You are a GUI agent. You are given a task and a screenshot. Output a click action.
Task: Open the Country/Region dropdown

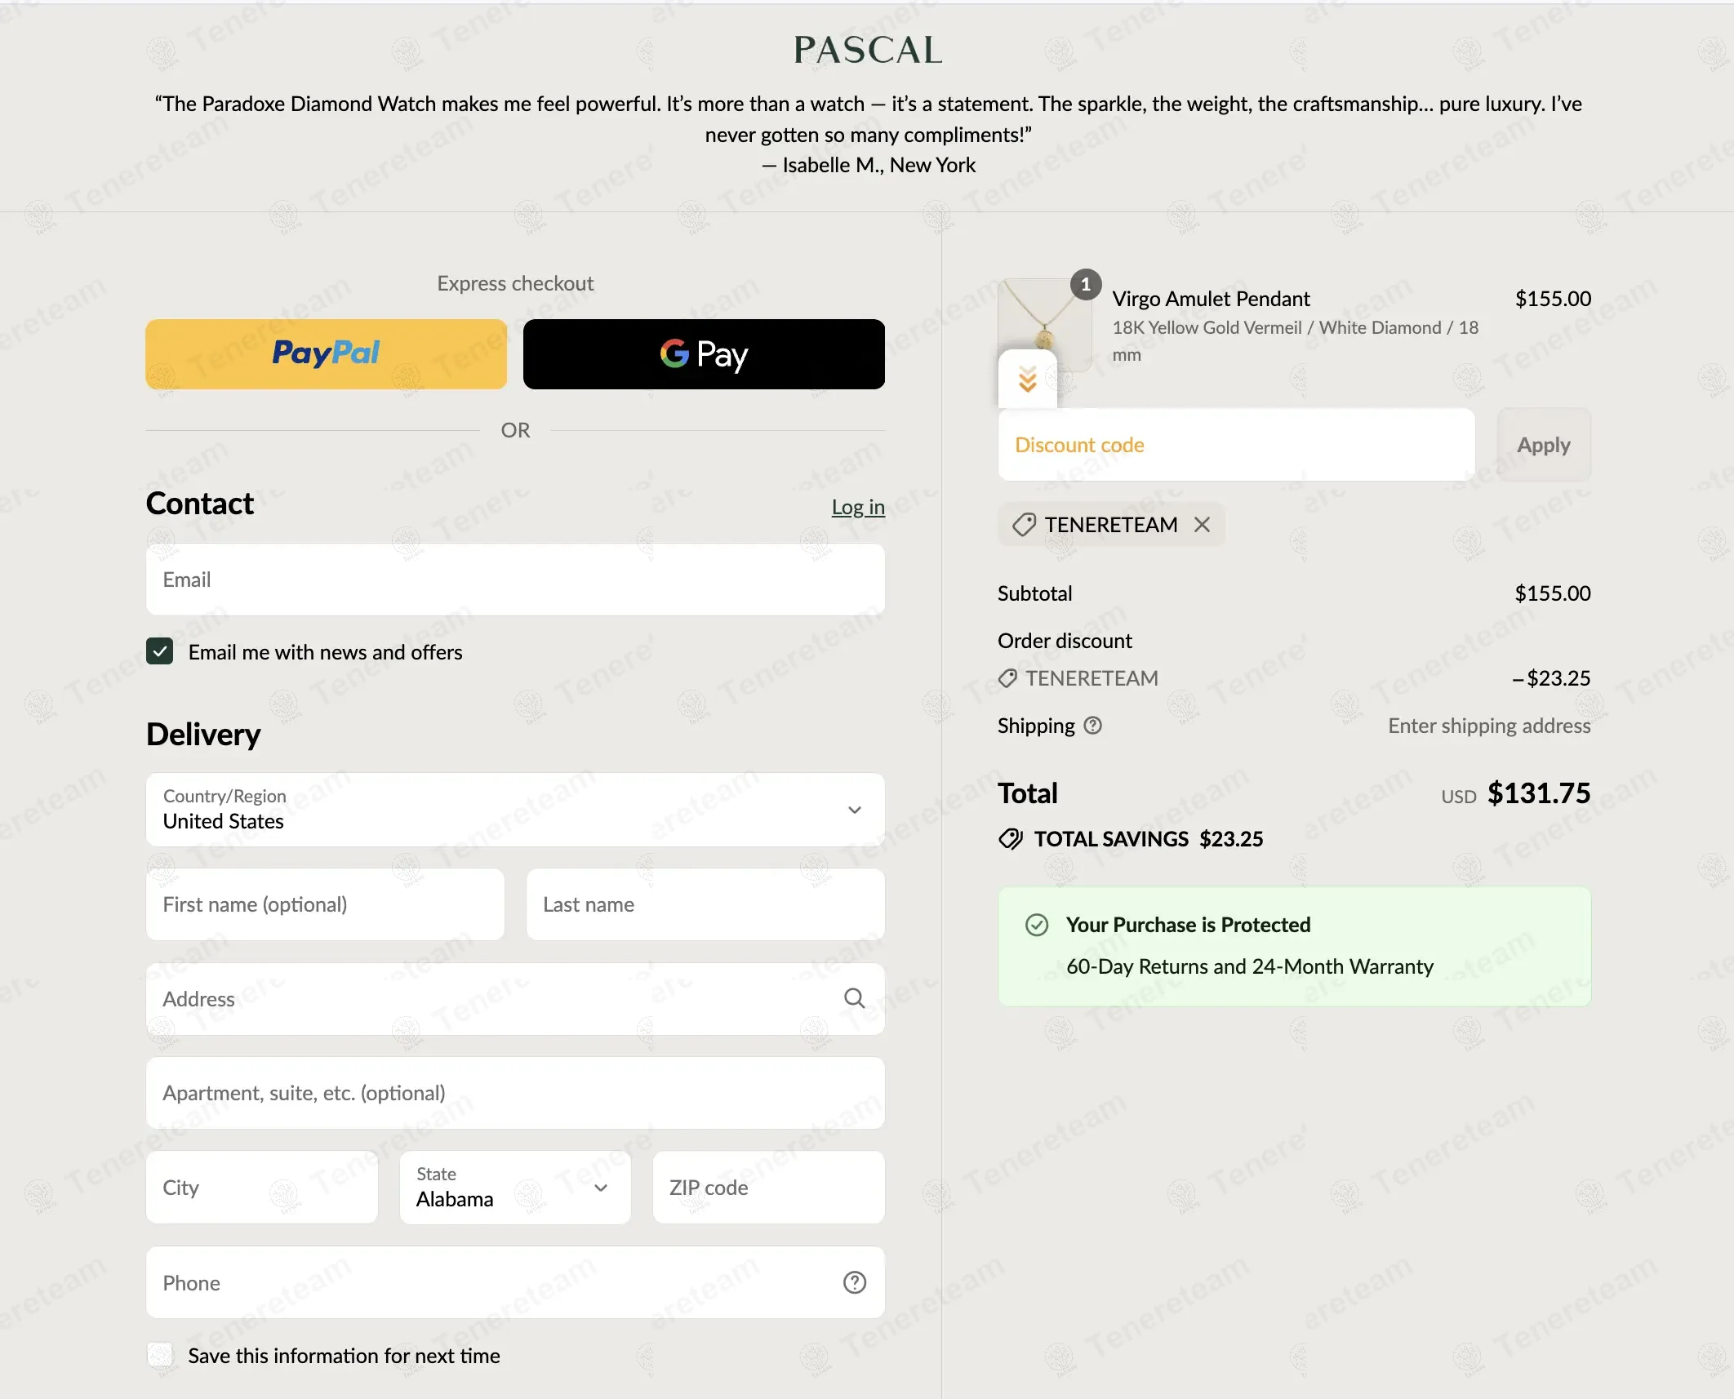click(x=515, y=810)
